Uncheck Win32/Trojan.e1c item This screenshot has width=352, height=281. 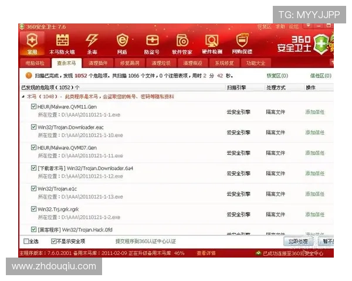click(x=33, y=189)
